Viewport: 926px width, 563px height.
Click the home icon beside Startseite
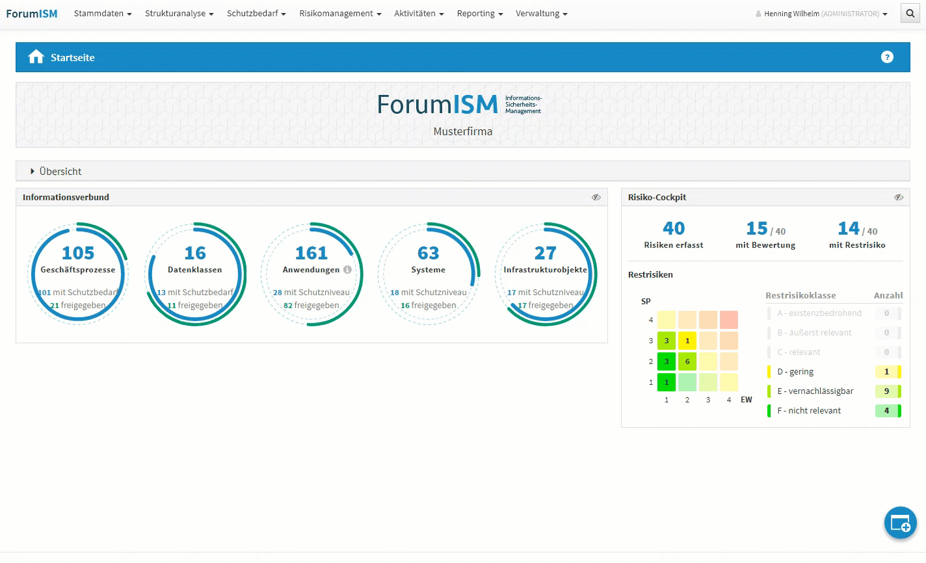36,57
